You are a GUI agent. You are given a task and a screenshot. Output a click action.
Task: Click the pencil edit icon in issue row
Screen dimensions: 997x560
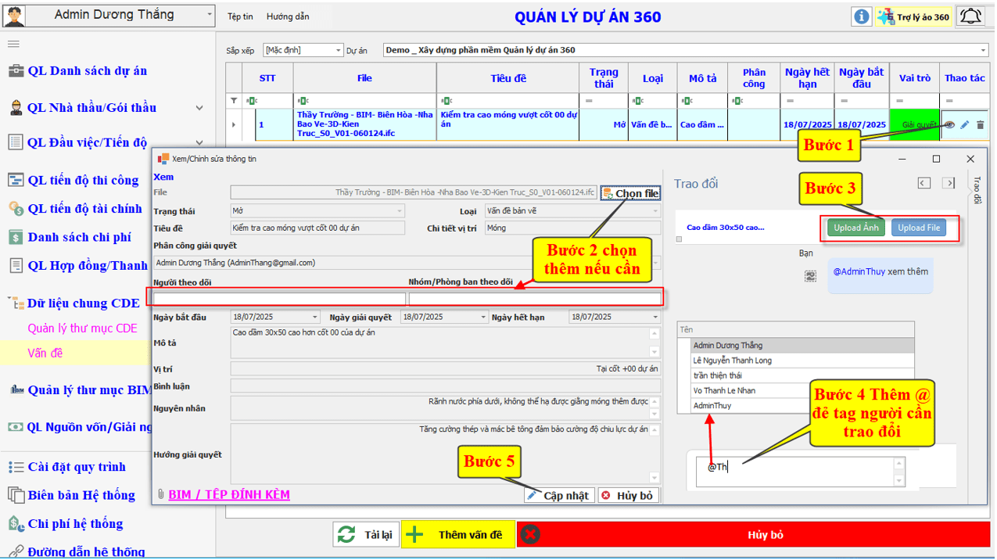[x=965, y=124]
